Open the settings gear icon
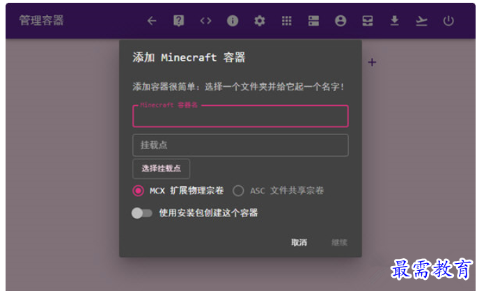Screen dimensions: 477x291 tap(260, 21)
